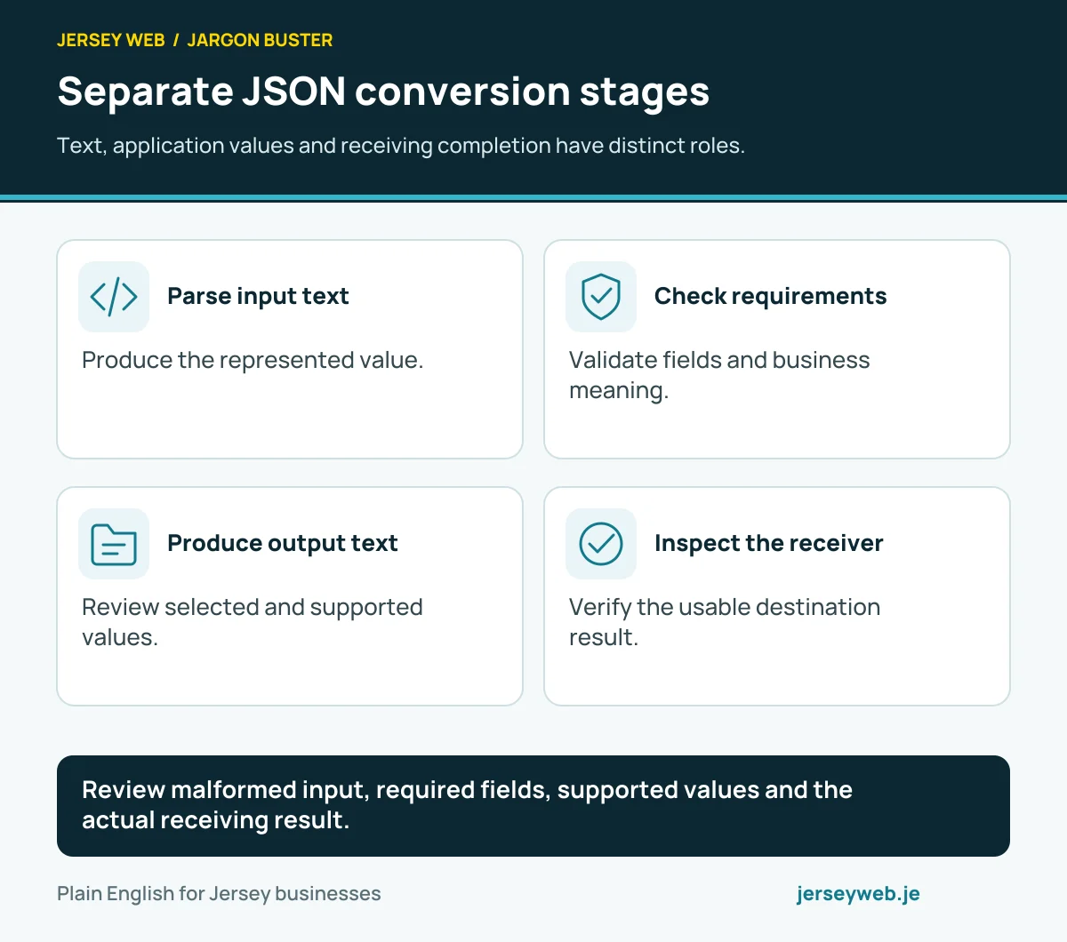Viewport: 1067px width, 942px height.
Task: Click the dark 'Review malformed input' summary banner
Action: (533, 806)
